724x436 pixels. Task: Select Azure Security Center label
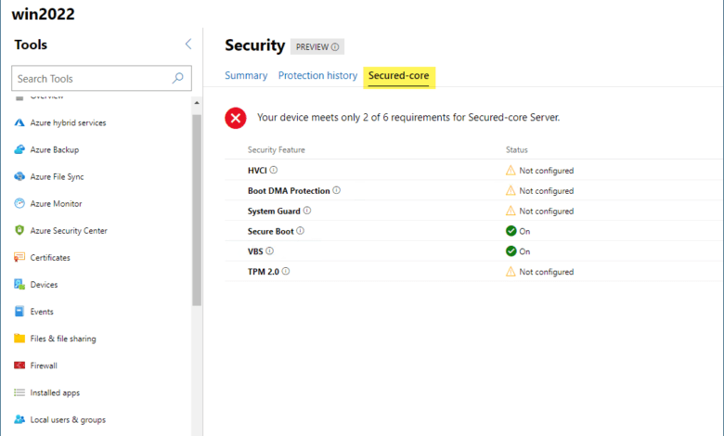(x=69, y=231)
